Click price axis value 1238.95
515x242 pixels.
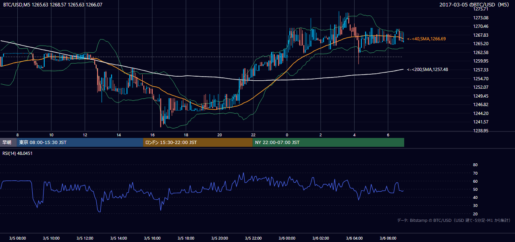click(x=481, y=131)
